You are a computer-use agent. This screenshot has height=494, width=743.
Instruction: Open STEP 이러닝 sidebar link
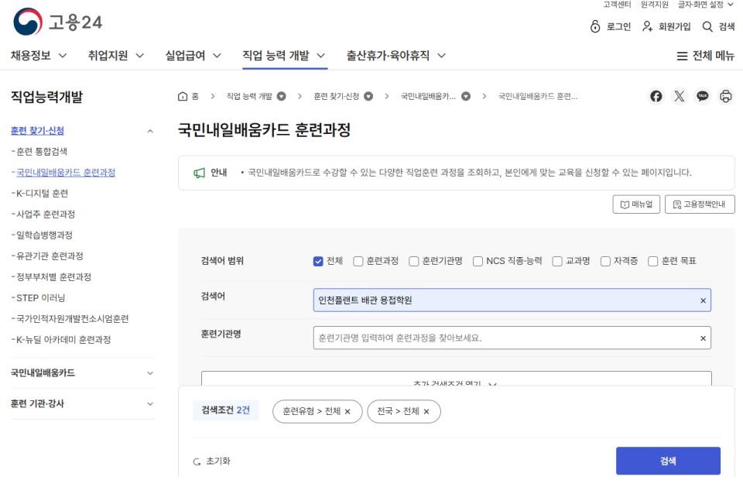coord(41,298)
